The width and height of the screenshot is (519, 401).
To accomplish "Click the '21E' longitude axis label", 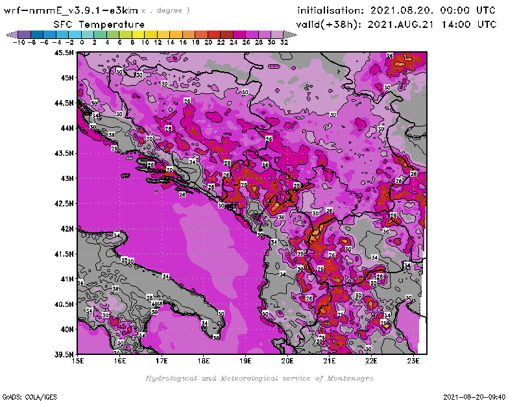I will 330,361.
